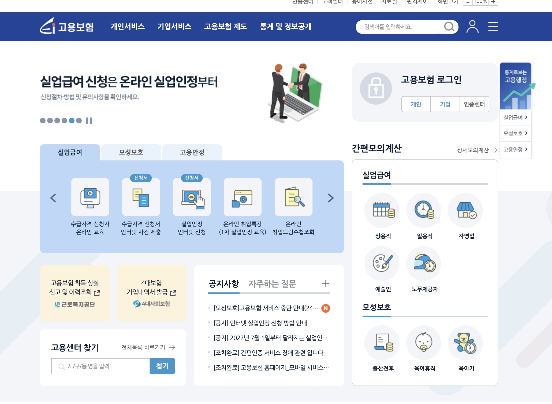Select the last banner slide dot
This screenshot has width=552, height=404.
coord(79,121)
